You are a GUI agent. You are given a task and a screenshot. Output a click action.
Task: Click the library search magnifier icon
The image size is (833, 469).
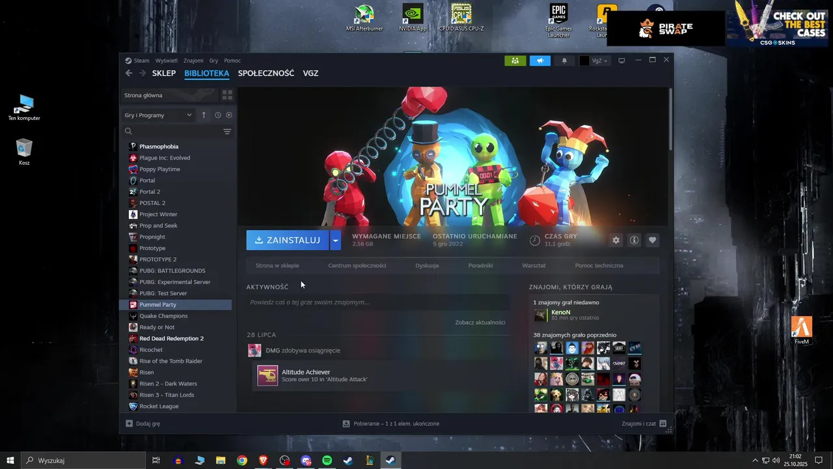pos(128,132)
